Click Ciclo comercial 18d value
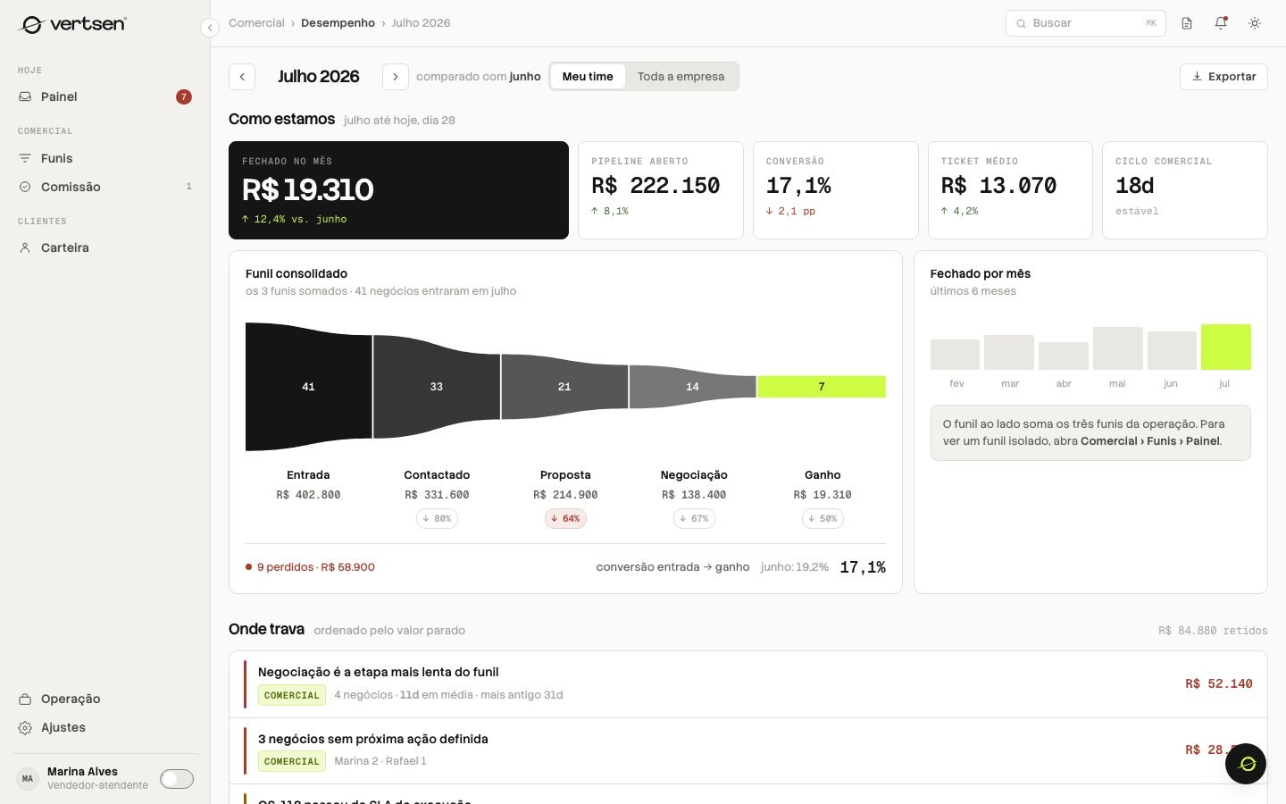 [1134, 186]
